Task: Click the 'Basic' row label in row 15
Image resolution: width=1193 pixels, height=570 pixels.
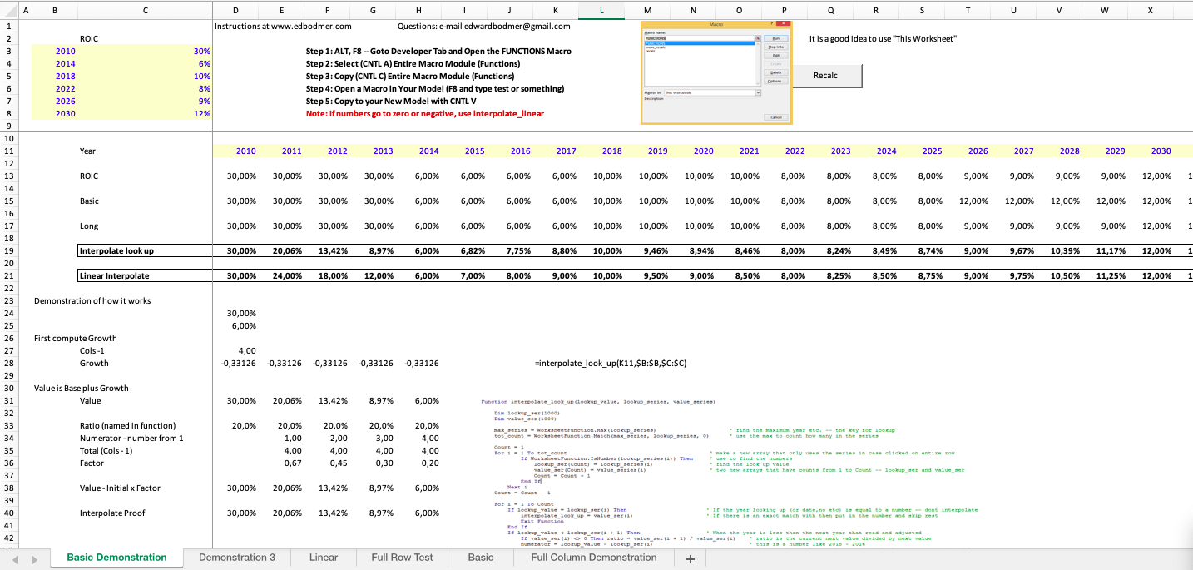Action: point(89,201)
